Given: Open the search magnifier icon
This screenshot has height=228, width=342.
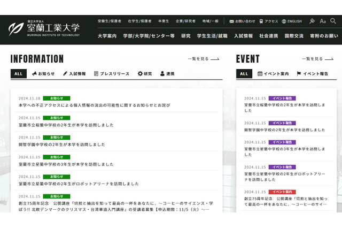Looking at the screenshot, I should click(x=335, y=21).
